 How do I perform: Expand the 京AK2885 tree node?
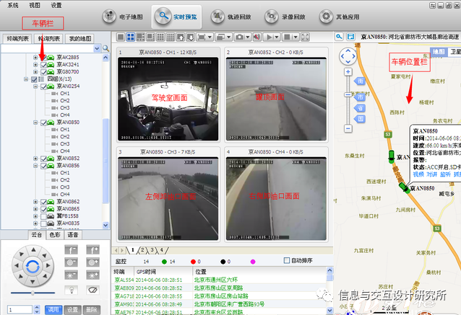pyautogui.click(x=35, y=57)
